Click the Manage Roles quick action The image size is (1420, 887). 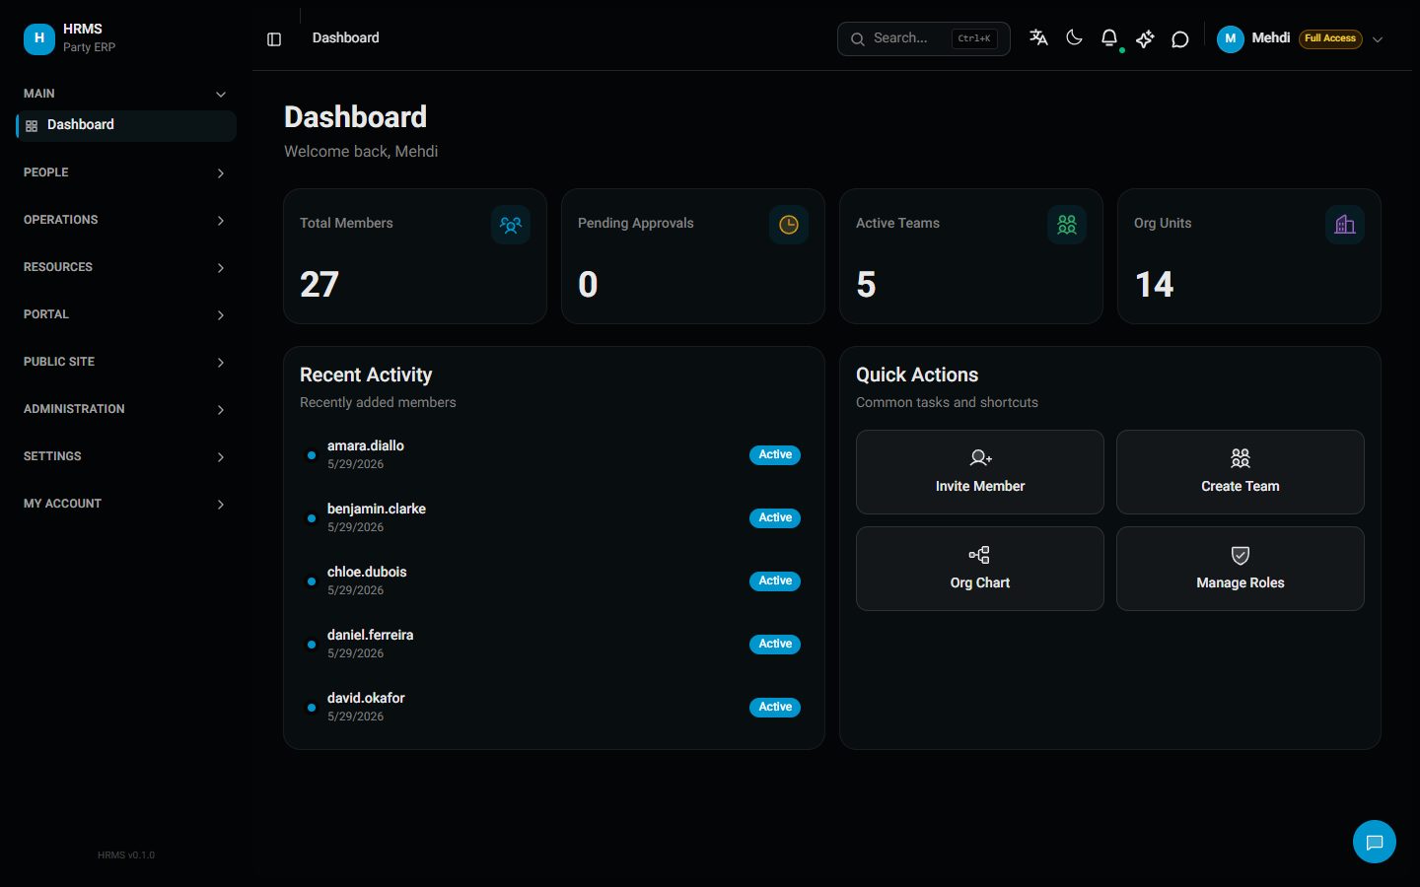point(1241,569)
